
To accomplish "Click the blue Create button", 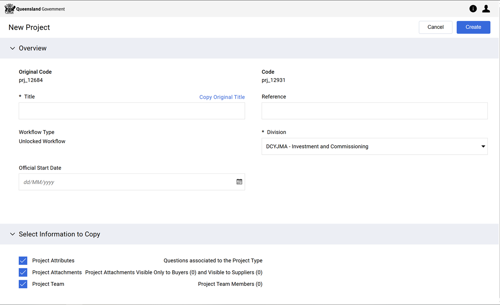I will (x=473, y=27).
